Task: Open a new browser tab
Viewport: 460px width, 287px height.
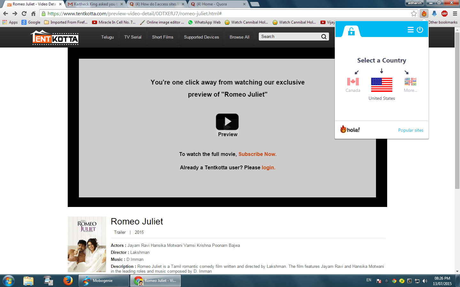Action: (x=255, y=4)
